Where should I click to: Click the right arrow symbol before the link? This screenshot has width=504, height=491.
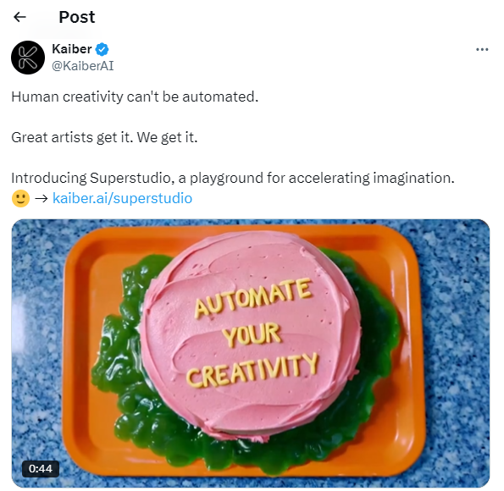42,199
